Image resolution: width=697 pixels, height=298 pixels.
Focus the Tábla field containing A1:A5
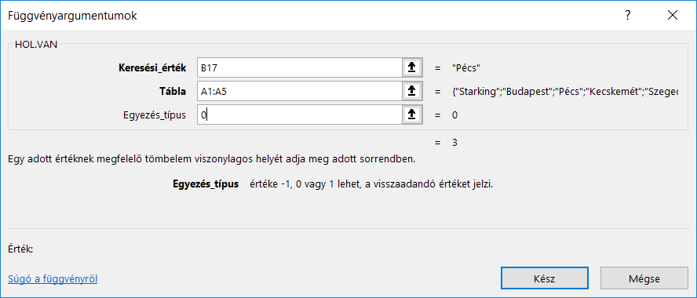pyautogui.click(x=300, y=91)
